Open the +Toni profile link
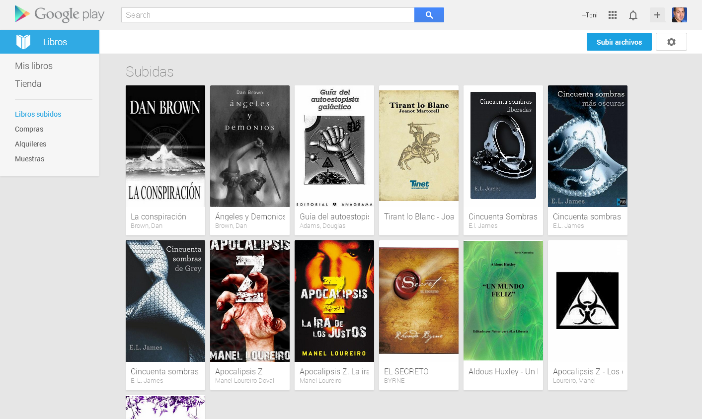This screenshot has width=702, height=419. [589, 15]
